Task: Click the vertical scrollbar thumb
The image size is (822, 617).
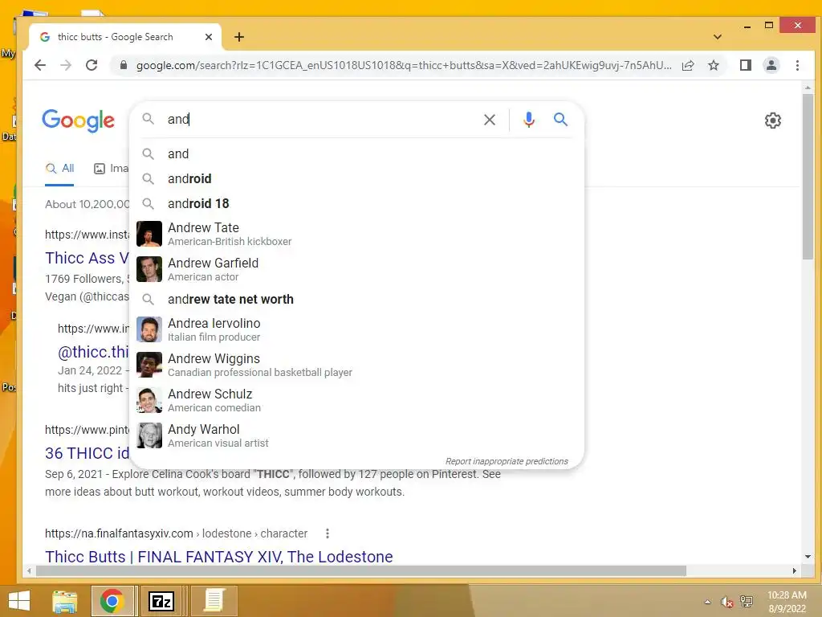Action: (808, 176)
